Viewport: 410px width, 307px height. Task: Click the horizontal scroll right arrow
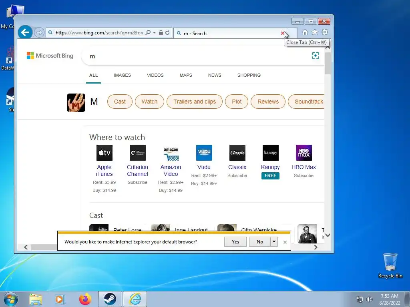pos(316,247)
